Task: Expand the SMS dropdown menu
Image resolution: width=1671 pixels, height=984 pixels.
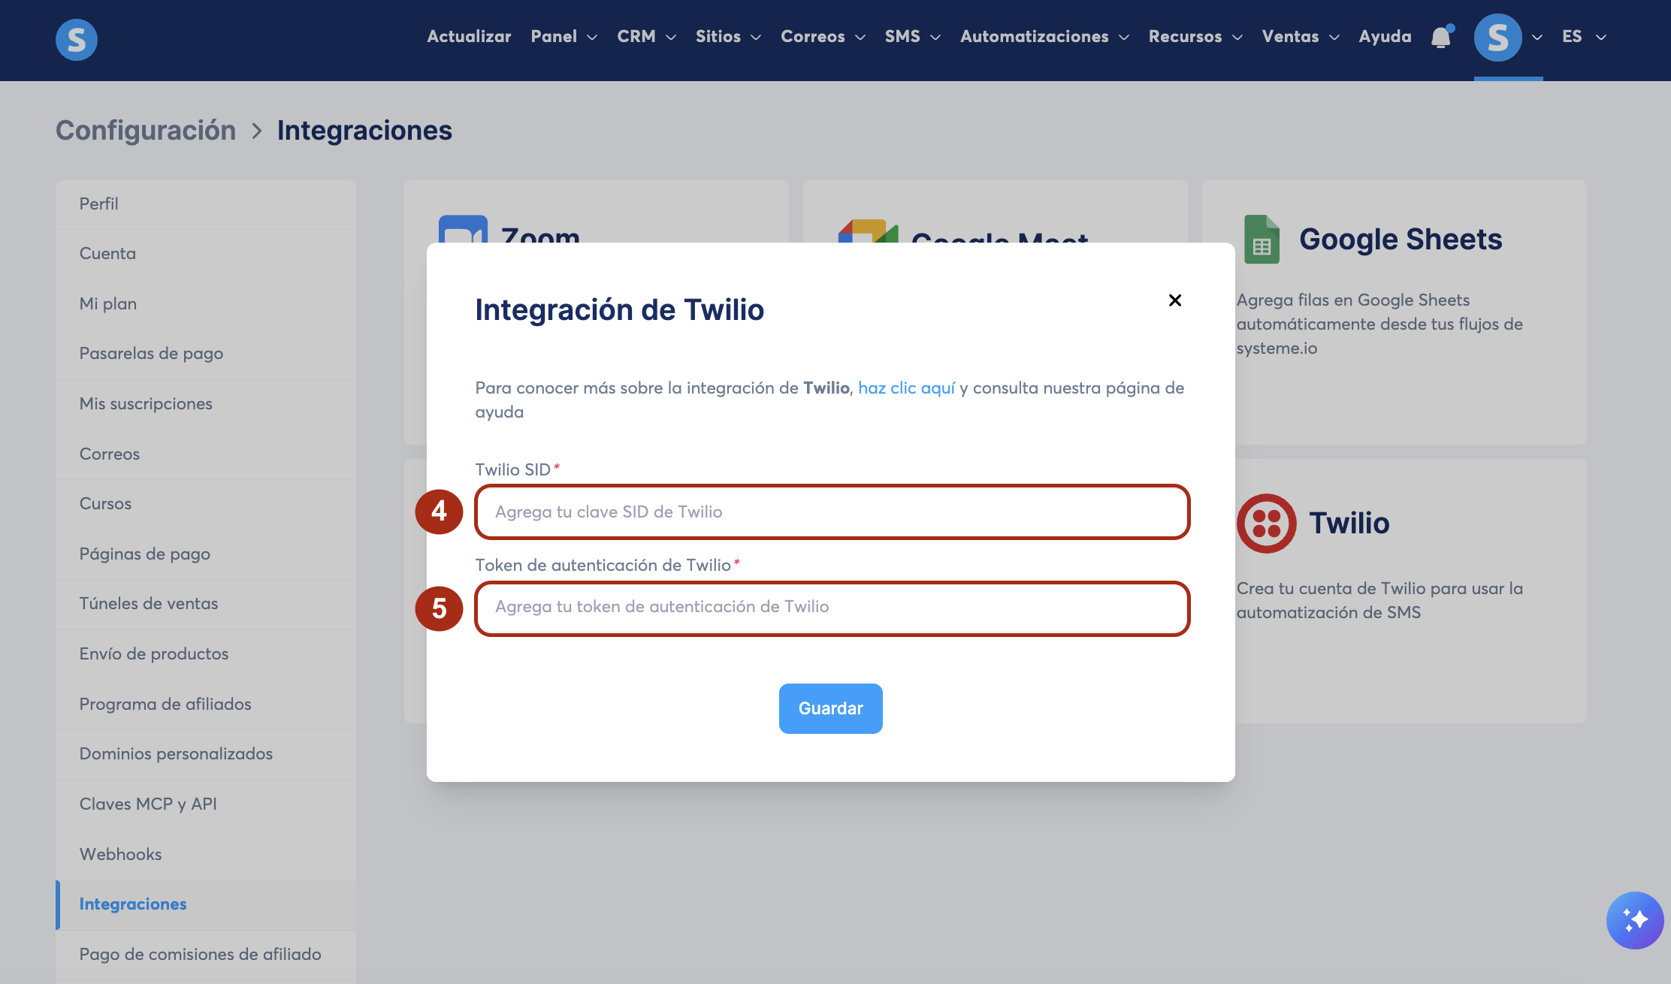Action: [x=912, y=36]
